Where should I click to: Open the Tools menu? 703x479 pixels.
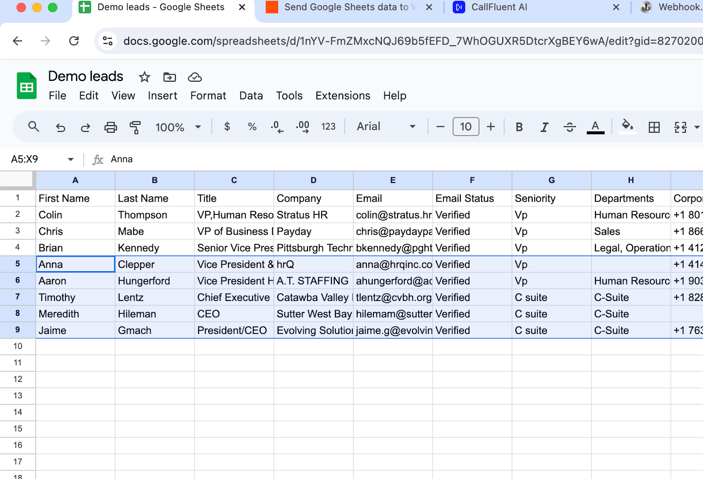coord(289,96)
